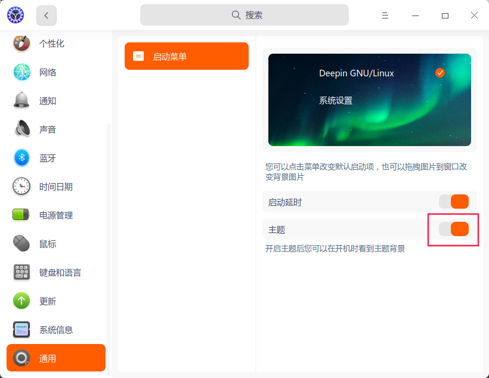Viewport: 489px width, 378px height.
Task: Select the 通用 category
Action: point(56,358)
